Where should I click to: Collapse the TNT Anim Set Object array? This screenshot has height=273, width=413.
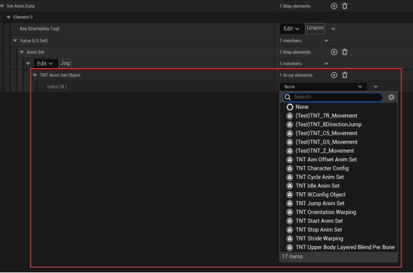[x=34, y=75]
